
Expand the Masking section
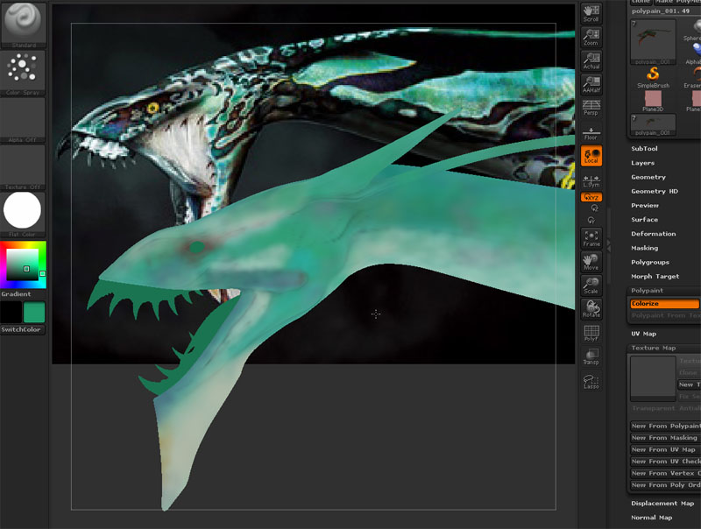(644, 248)
